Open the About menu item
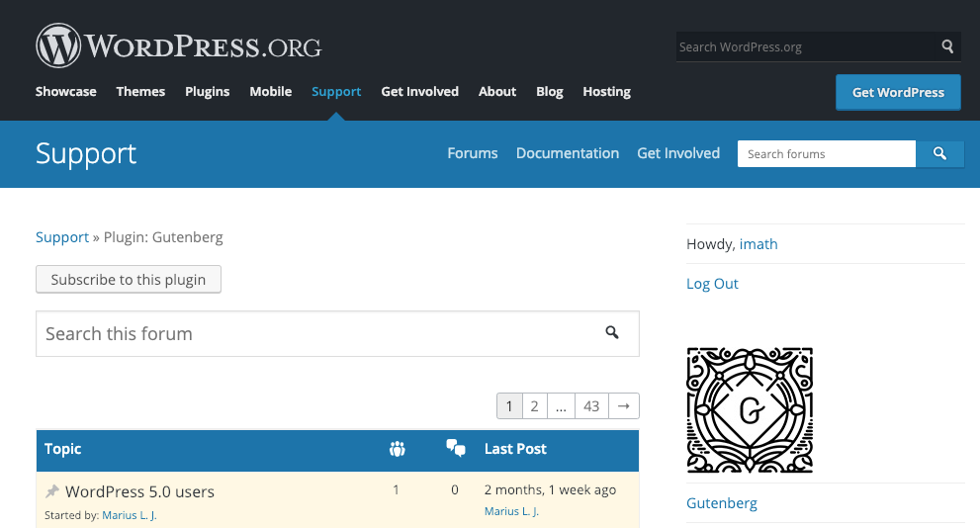Viewport: 980px width, 528px height. point(497,91)
